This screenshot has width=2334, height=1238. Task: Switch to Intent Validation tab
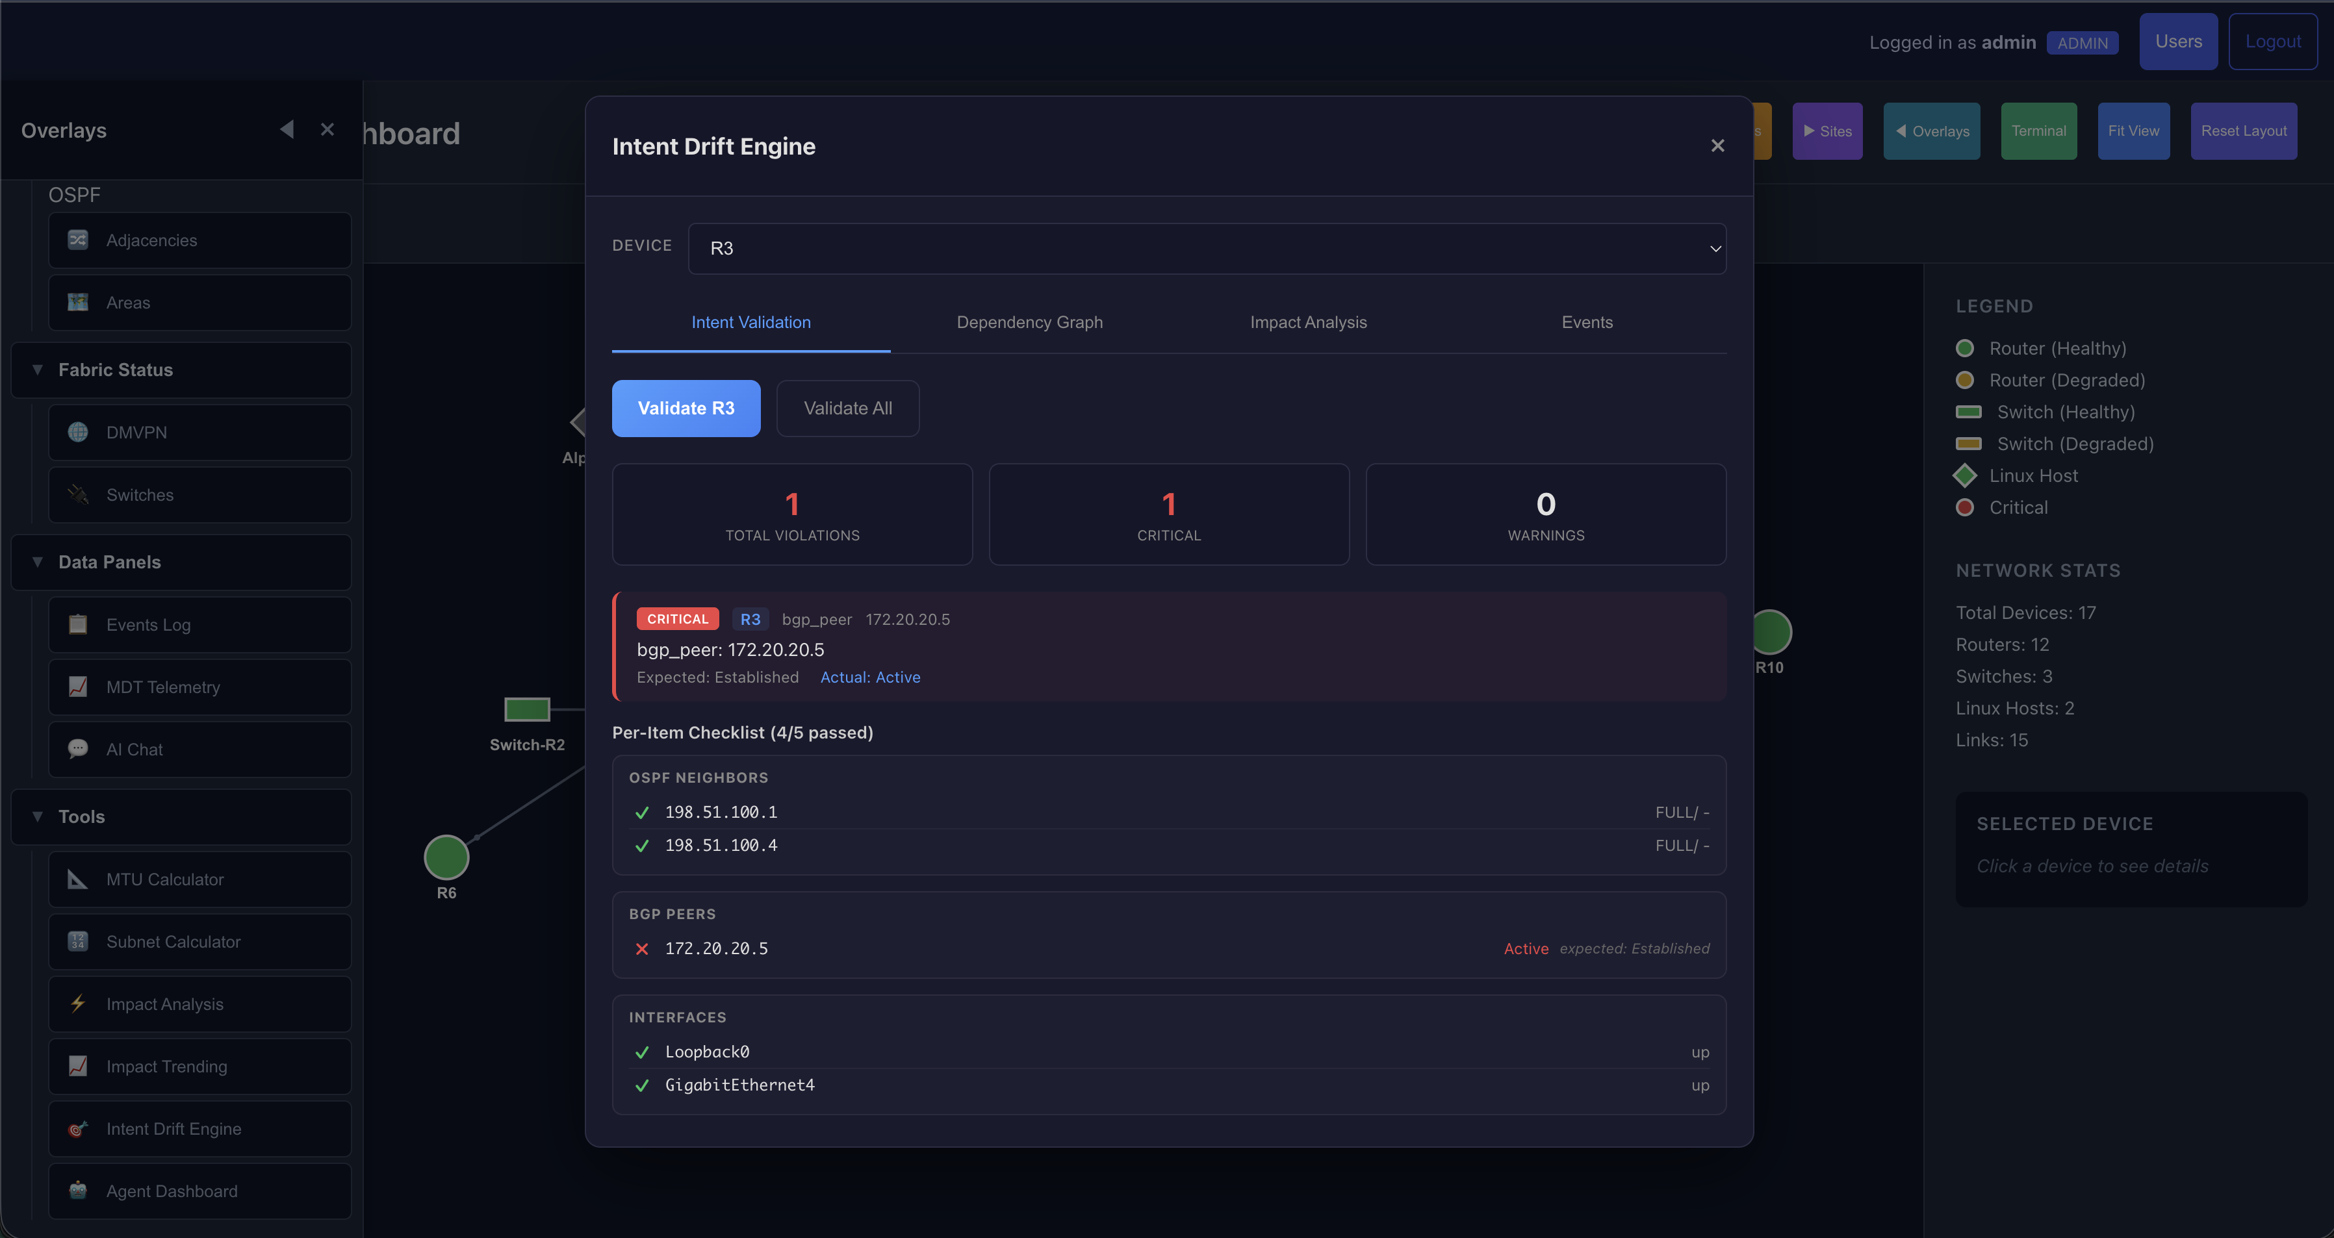(751, 322)
